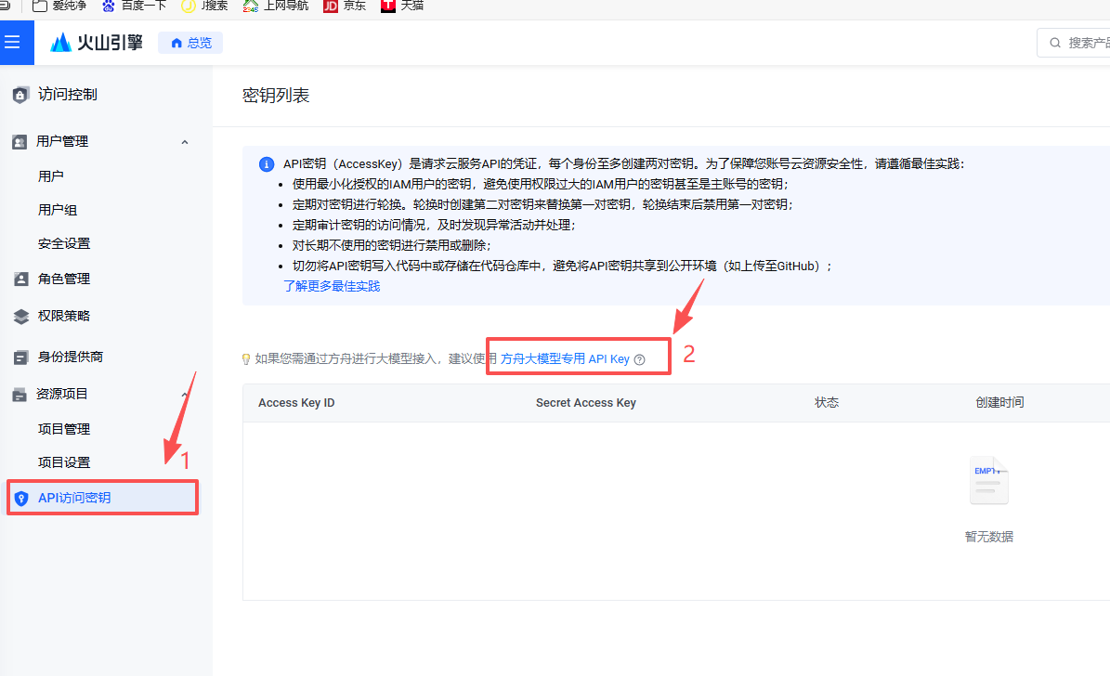Open 用户组 in sidebar
The height and width of the screenshot is (676, 1110).
point(58,210)
